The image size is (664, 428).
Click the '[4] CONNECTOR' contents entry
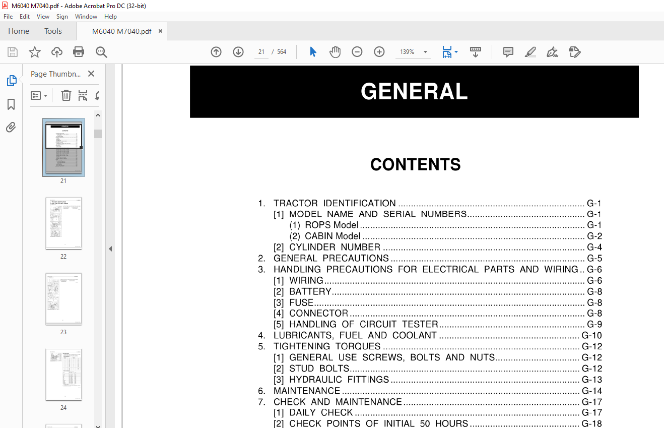pyautogui.click(x=311, y=314)
